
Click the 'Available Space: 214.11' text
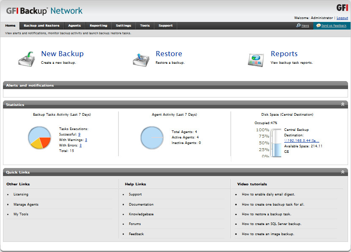click(303, 146)
